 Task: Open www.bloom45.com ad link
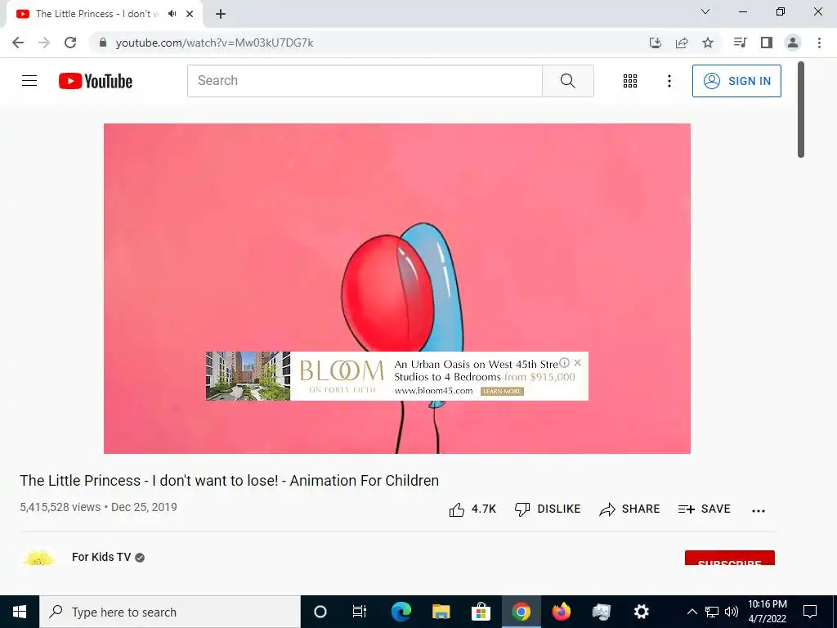[433, 391]
